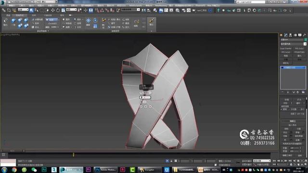Open the Schematic View
The width and height of the screenshot is (308, 173).
171,10
